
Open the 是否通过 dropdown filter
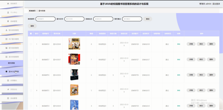[x=132, y=19]
